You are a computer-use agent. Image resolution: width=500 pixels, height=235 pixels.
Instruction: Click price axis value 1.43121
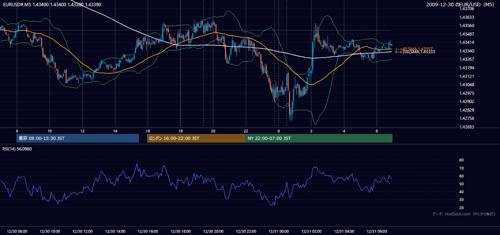(x=467, y=76)
